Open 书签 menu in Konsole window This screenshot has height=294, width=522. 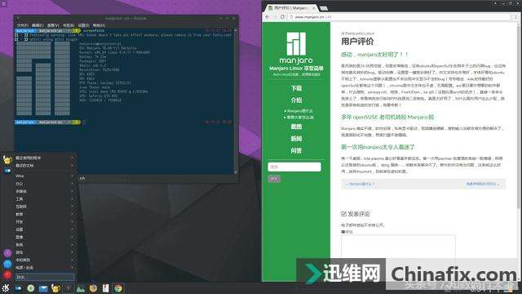pos(69,25)
